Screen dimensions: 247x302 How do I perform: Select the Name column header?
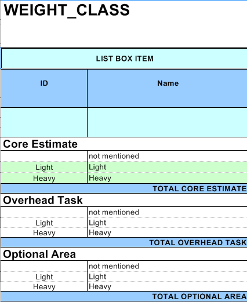pos(168,88)
